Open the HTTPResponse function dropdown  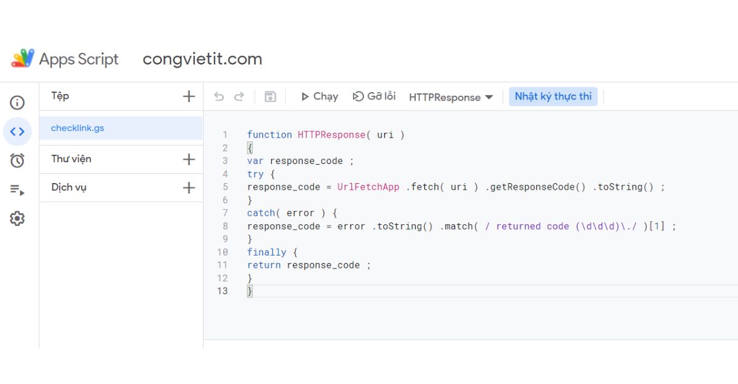point(451,97)
